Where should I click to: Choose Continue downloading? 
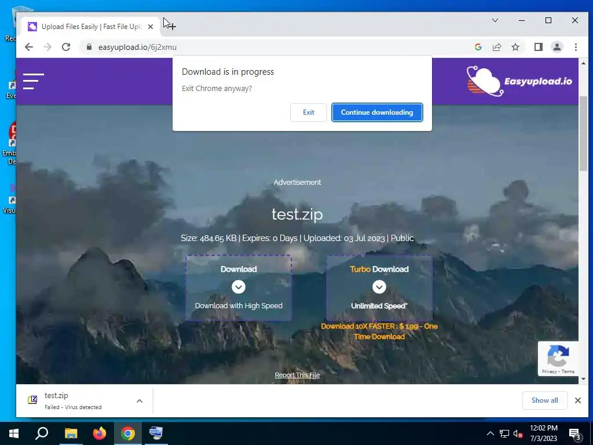tap(377, 112)
